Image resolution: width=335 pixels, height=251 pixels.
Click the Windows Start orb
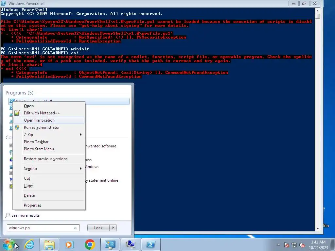[x=9, y=244]
